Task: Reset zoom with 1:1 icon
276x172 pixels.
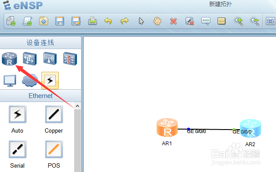Action: [270, 21]
